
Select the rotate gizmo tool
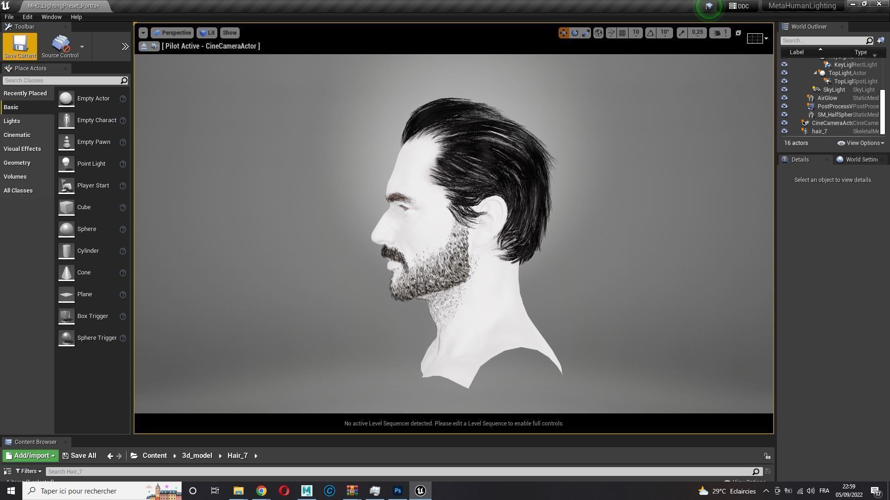tap(575, 33)
